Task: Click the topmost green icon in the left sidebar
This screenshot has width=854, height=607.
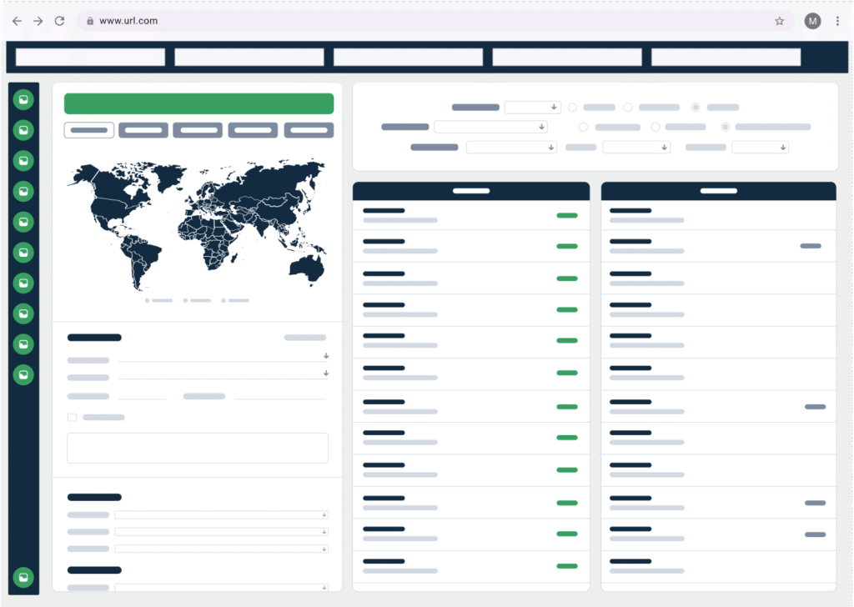Action: 23,98
